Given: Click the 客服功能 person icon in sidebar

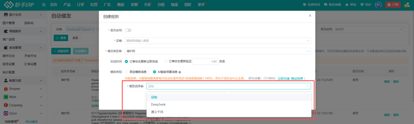Looking at the screenshot, I should point(6,81).
